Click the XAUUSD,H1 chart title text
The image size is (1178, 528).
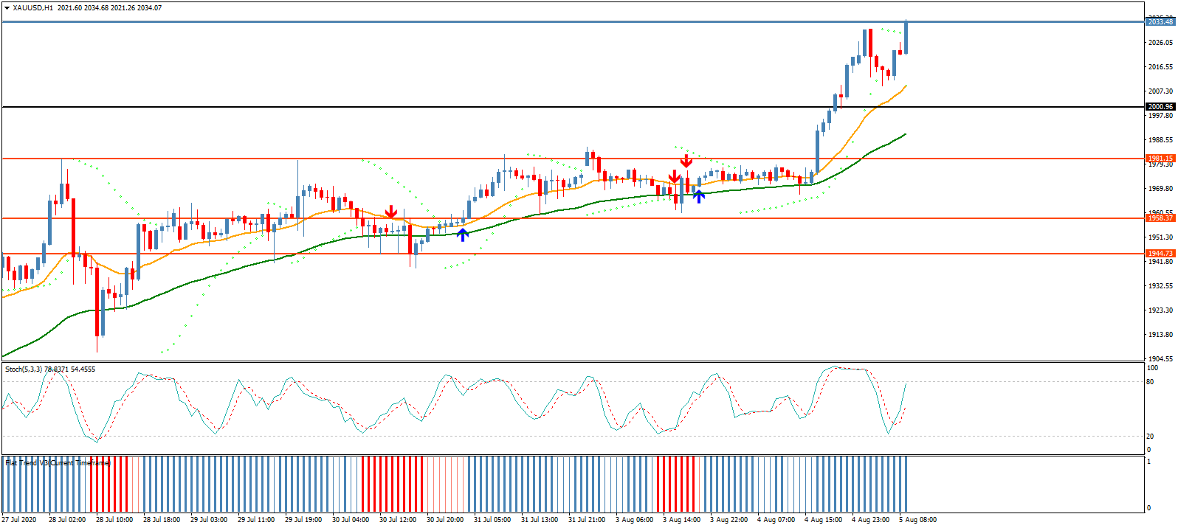point(32,8)
